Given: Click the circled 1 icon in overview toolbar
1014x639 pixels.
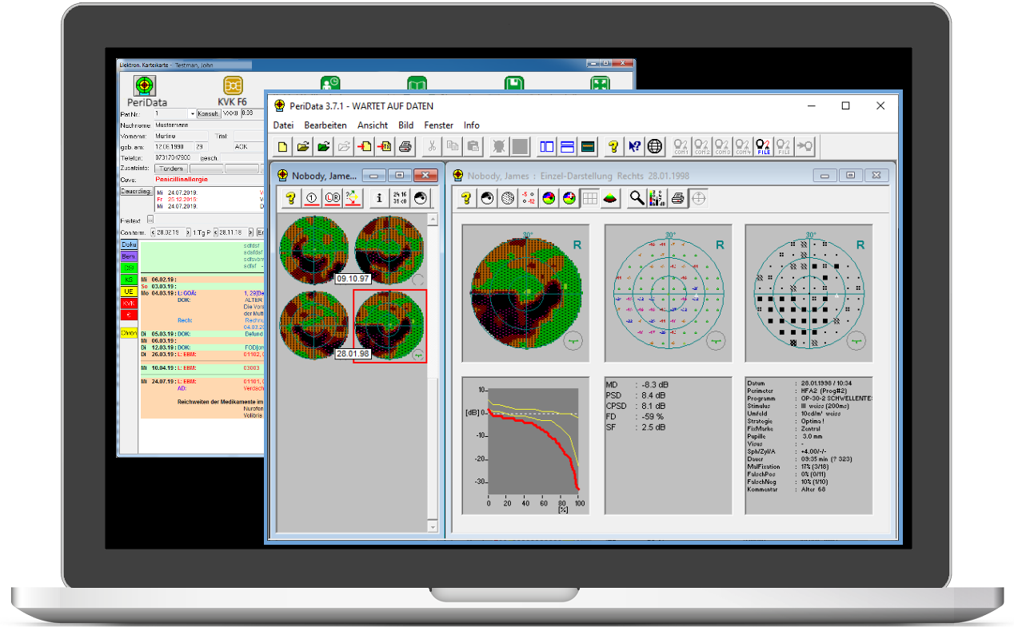Looking at the screenshot, I should [x=312, y=198].
